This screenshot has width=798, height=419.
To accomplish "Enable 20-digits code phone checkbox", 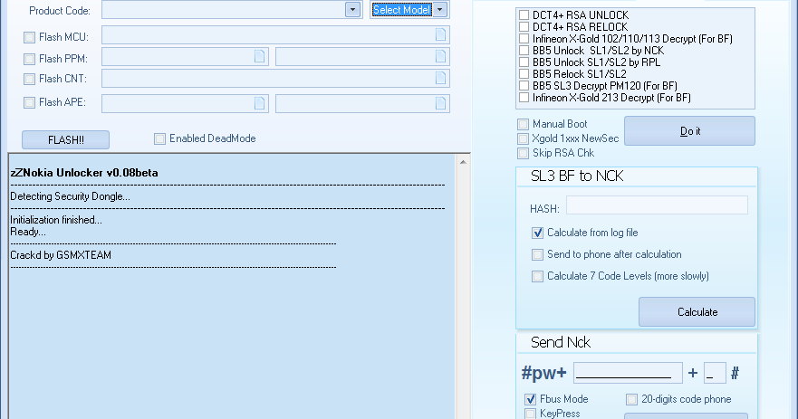I will pyautogui.click(x=631, y=399).
